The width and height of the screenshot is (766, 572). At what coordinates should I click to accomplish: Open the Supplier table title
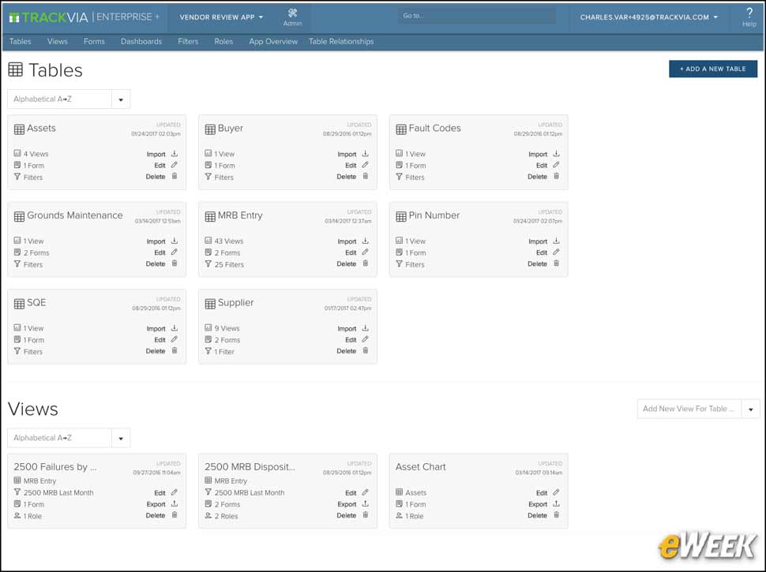(x=235, y=303)
